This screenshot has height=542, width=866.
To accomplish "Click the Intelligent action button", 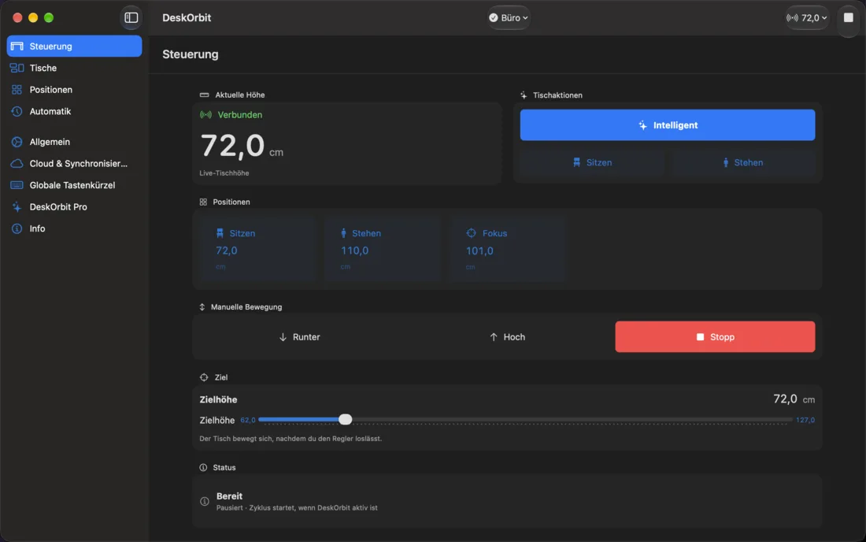I will point(667,124).
